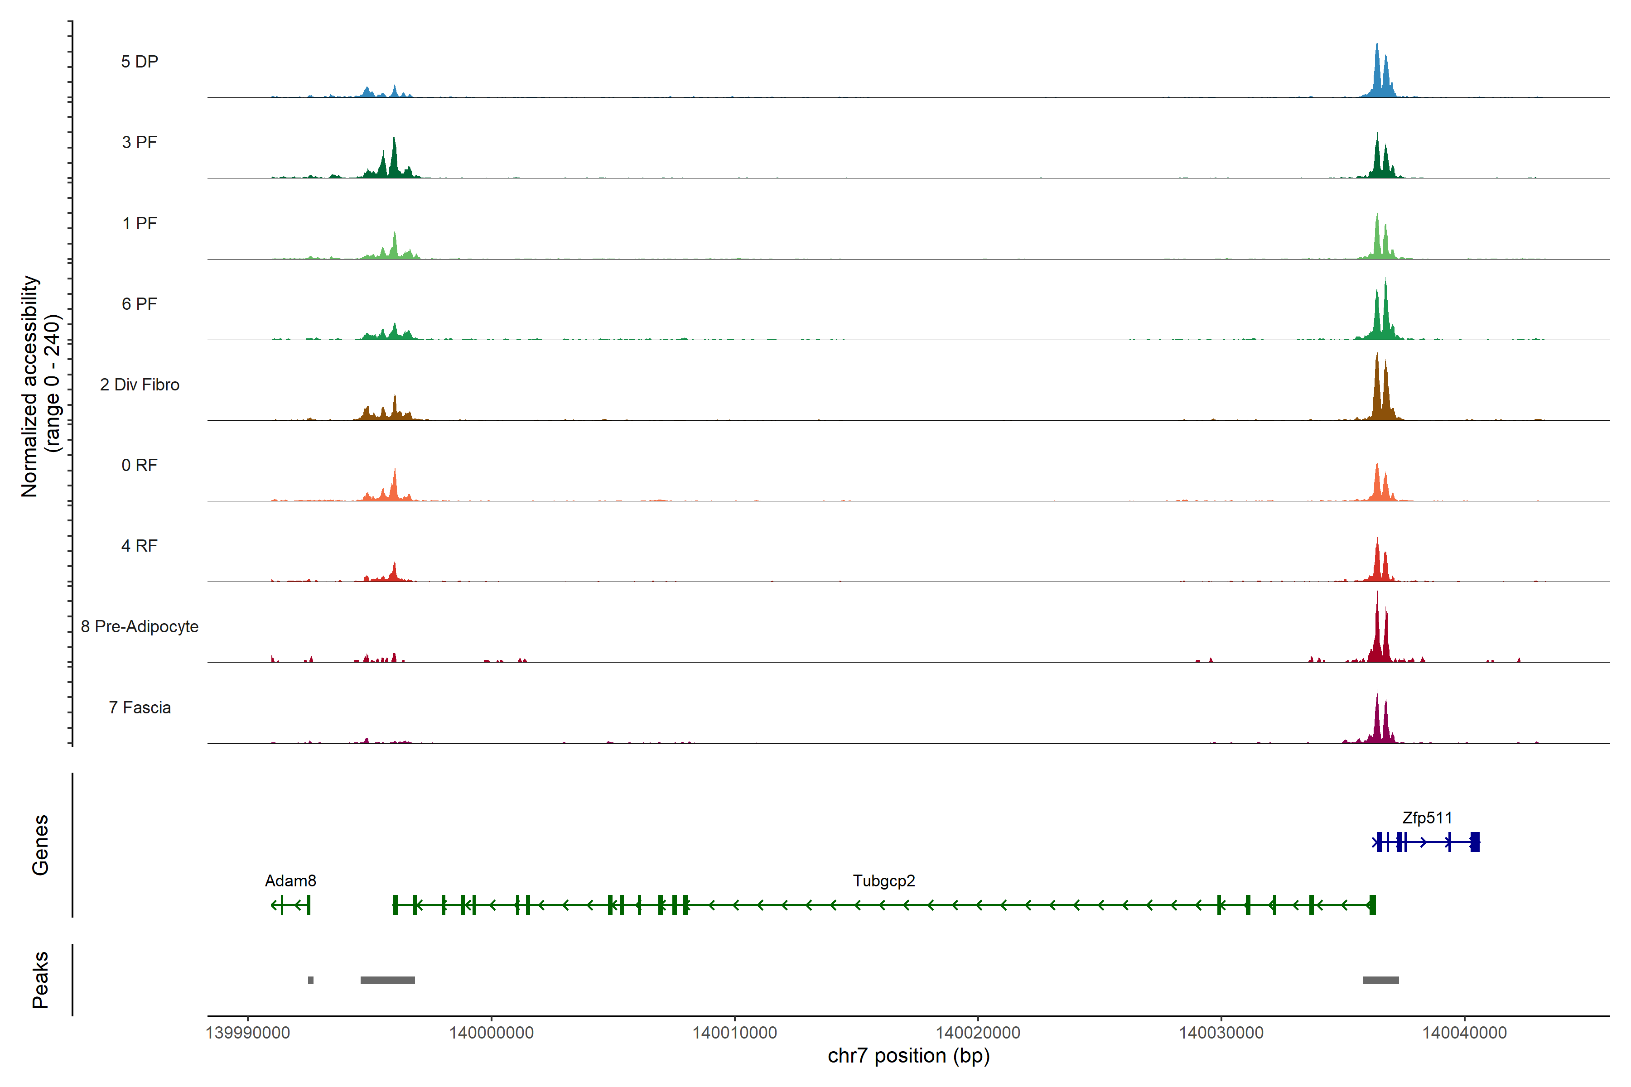Viewport: 1631px width, 1087px height.
Task: Select the green Adam8 gene model
Action: [290, 904]
